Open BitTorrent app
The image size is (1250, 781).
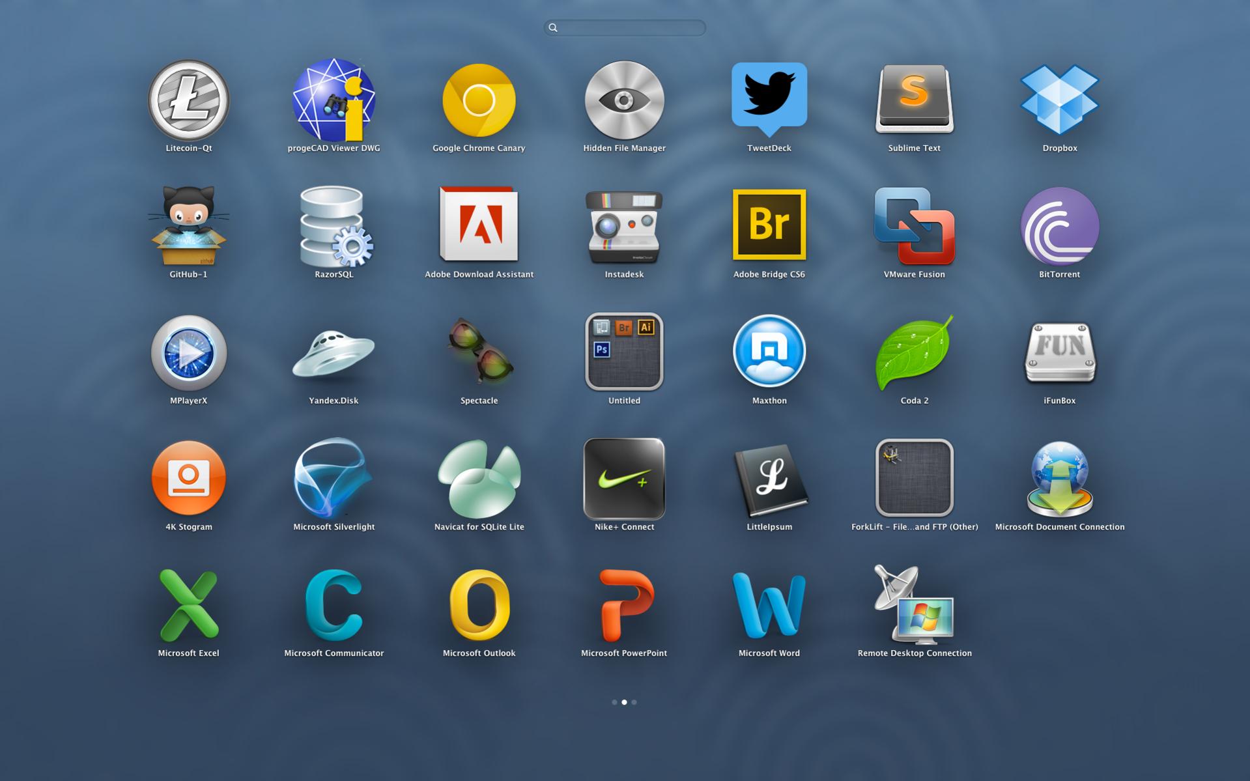[1059, 226]
